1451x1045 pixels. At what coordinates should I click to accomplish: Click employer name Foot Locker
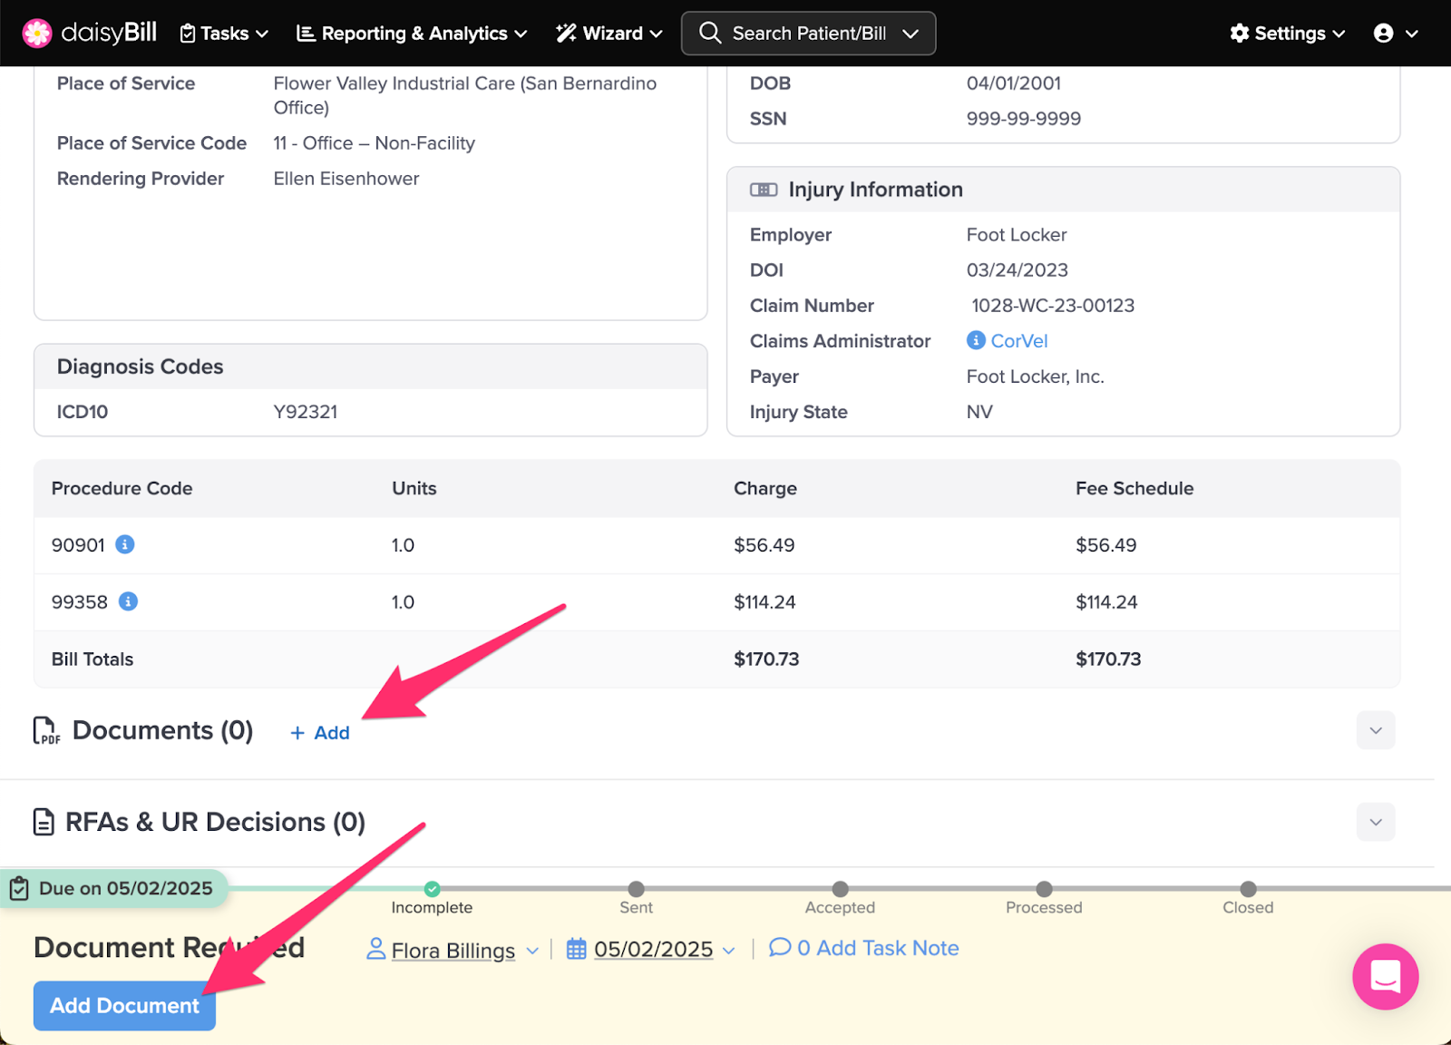pyautogui.click(x=1017, y=235)
